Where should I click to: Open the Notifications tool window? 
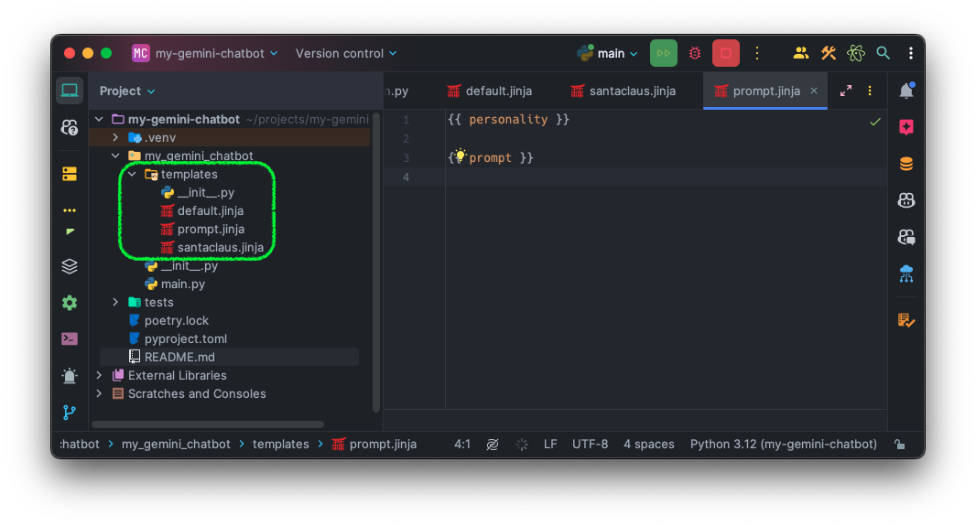[x=906, y=91]
